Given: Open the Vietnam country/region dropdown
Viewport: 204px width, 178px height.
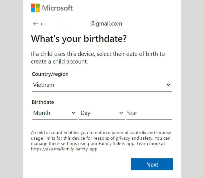Looking at the screenshot, I should point(102,85).
